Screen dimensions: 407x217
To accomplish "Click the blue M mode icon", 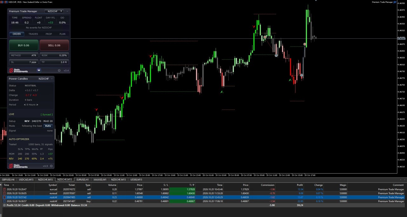I will (x=39, y=70).
